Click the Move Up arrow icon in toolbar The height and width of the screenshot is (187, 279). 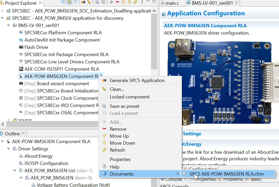123,2
